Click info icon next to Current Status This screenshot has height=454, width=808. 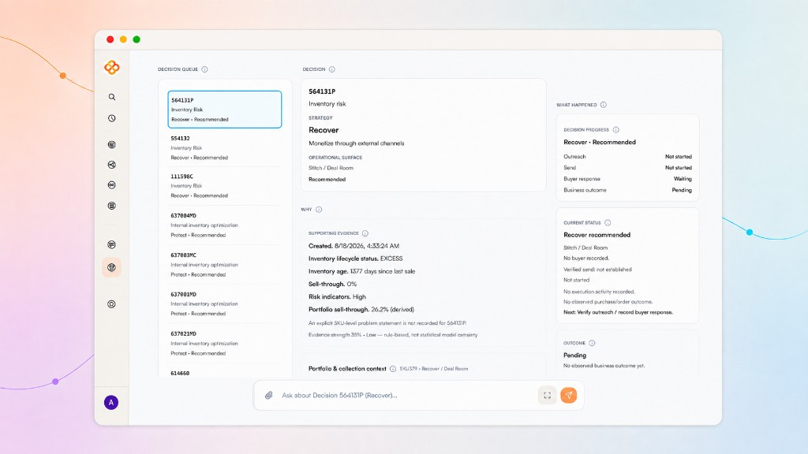[608, 223]
